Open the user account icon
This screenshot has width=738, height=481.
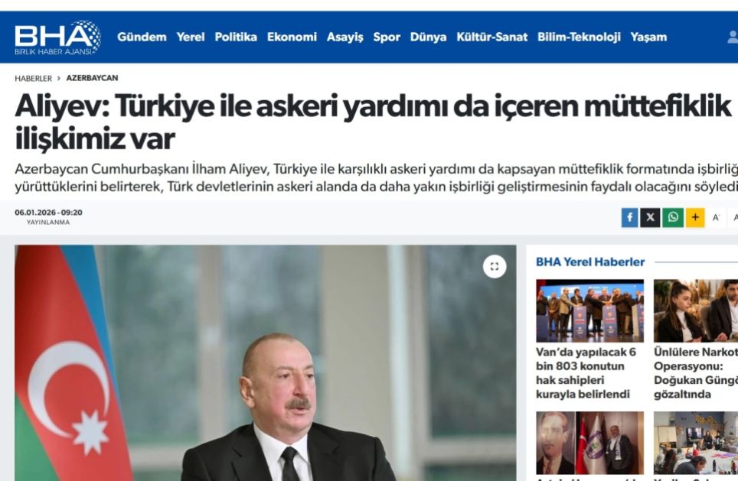click(733, 37)
